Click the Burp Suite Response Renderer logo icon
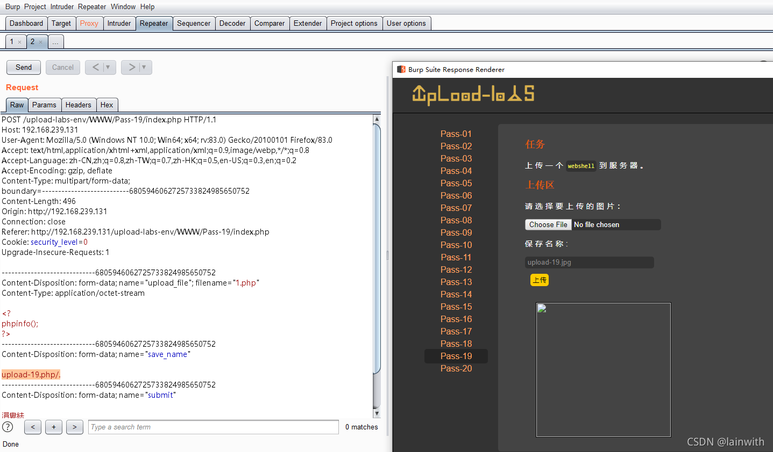This screenshot has width=773, height=452. (401, 69)
